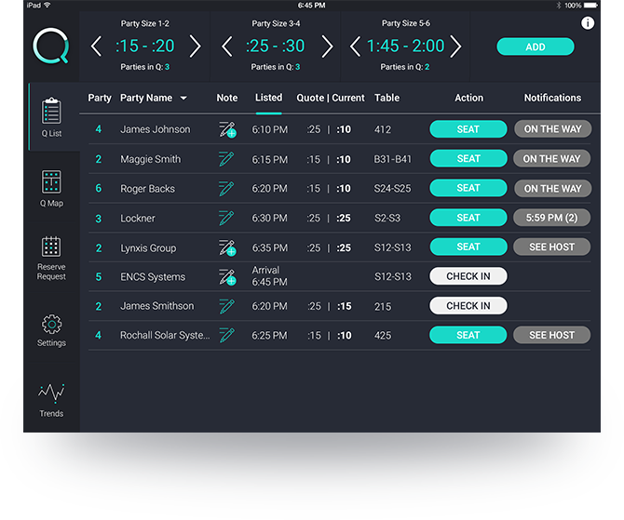Screen dimensions: 624x520
Task: Open the Trends graph icon
Action: coord(51,393)
